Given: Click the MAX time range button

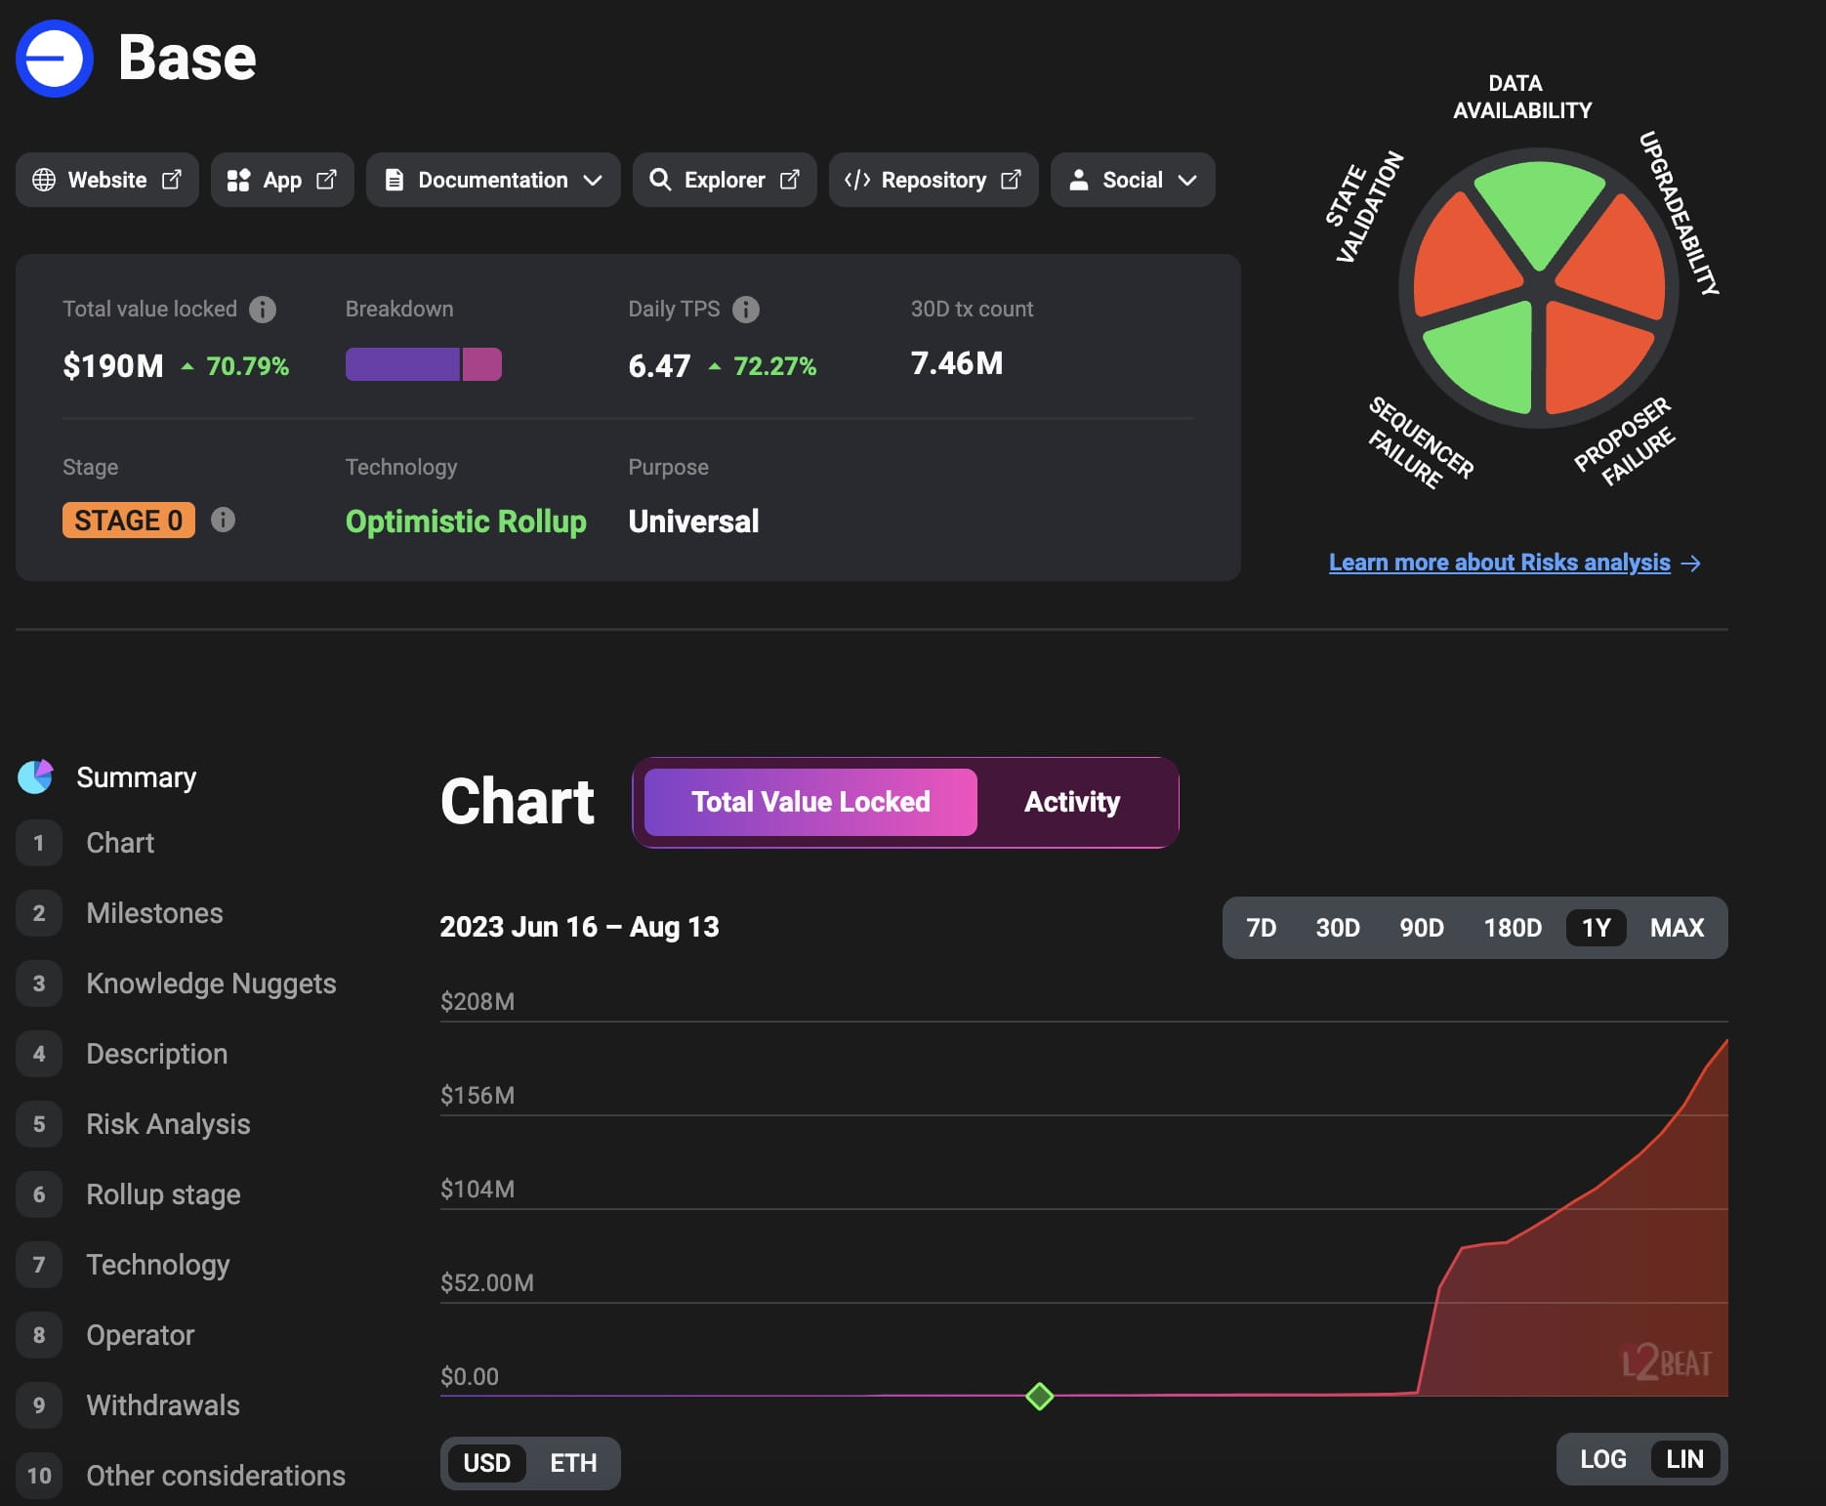Looking at the screenshot, I should (x=1677, y=928).
